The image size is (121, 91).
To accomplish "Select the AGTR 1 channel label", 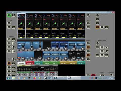I will pyautogui.click(x=81, y=63).
